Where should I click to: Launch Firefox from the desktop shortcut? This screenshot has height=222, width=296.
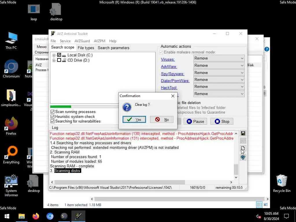(x=11, y=126)
